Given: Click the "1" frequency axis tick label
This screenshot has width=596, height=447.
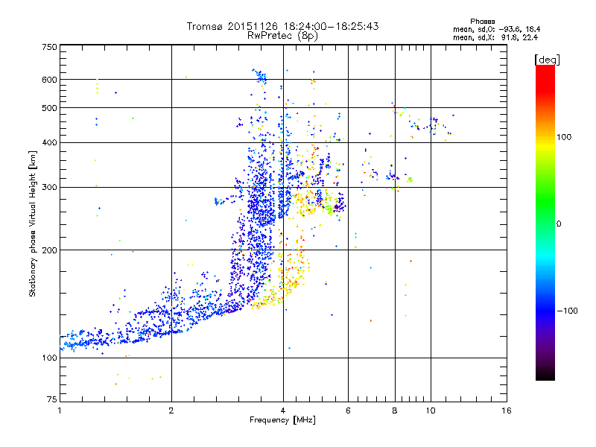Looking at the screenshot, I should 60,410.
